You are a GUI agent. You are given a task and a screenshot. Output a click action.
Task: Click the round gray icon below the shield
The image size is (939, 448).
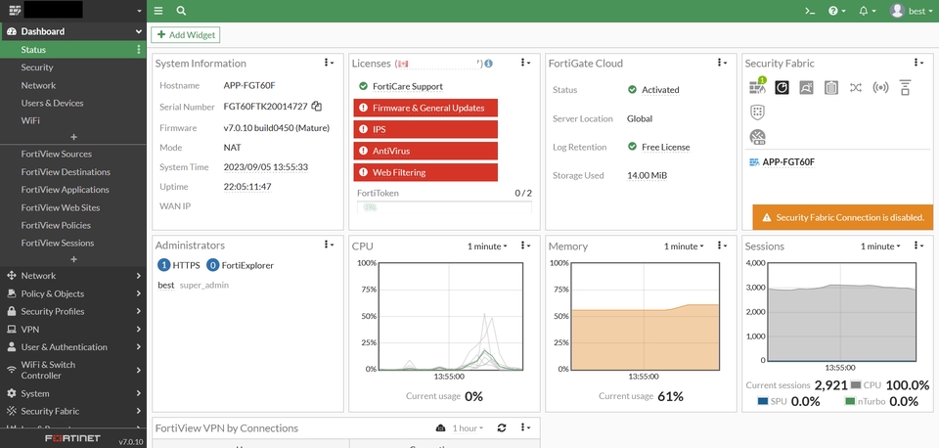pos(757,137)
